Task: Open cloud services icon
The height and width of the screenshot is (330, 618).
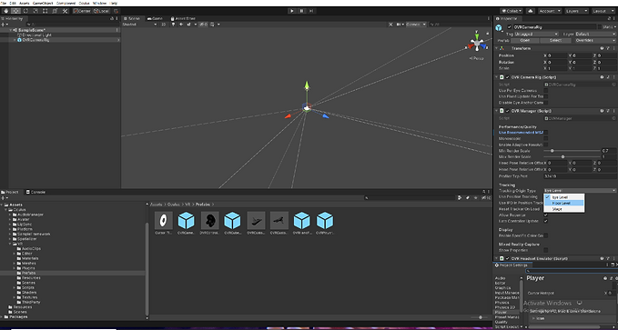Action: pyautogui.click(x=531, y=11)
